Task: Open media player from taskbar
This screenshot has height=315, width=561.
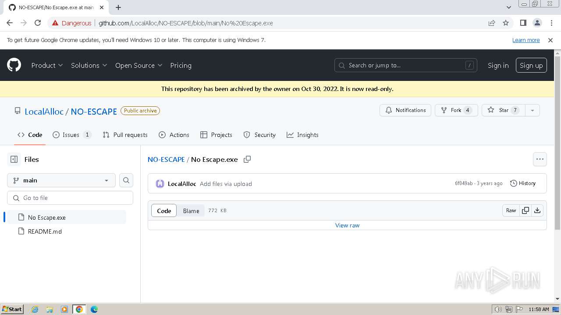Action: 64,309
